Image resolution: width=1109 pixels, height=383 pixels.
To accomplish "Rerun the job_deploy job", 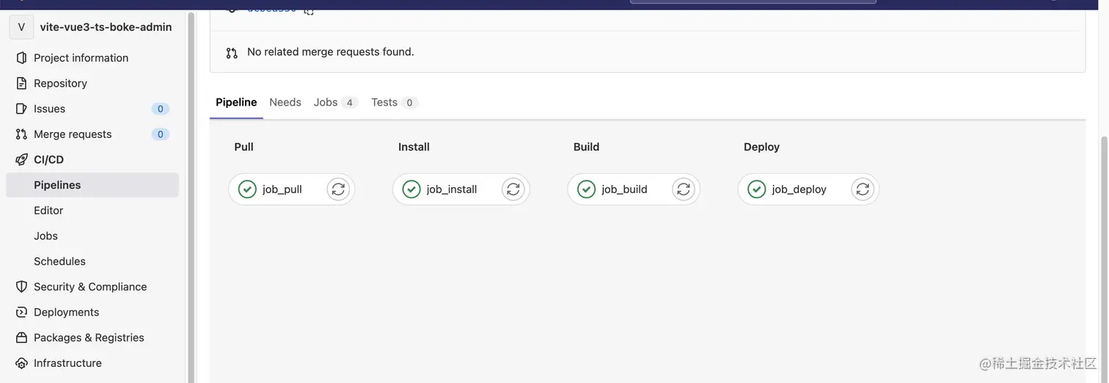I will 863,189.
